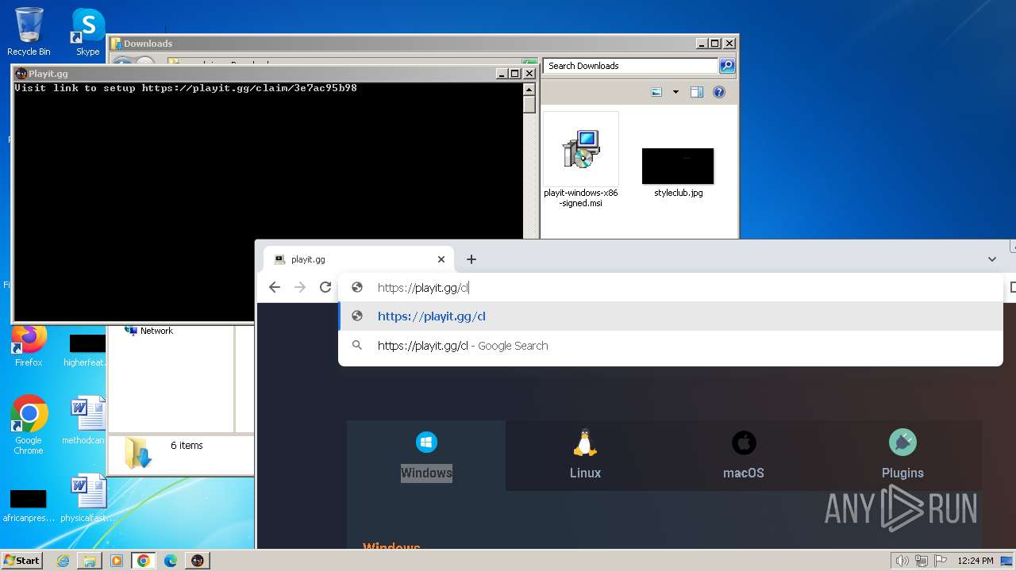This screenshot has height=571, width=1016.
Task: Click the Network item in the navigation pane
Action: 149,331
